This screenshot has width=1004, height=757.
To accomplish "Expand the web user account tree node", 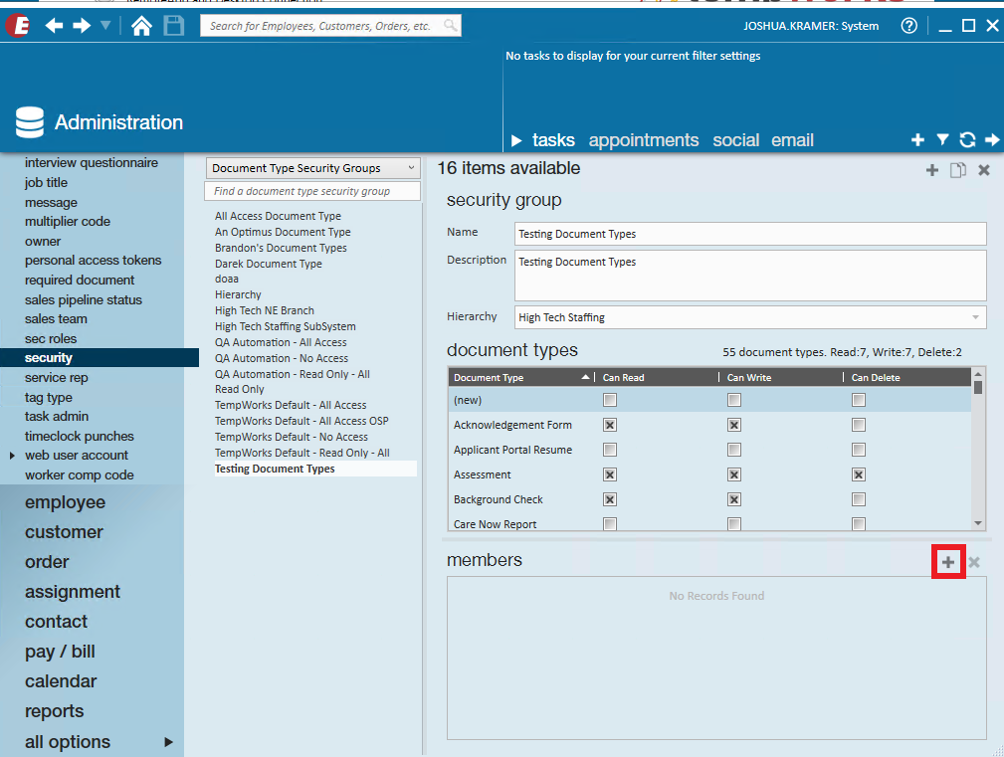I will pos(12,456).
